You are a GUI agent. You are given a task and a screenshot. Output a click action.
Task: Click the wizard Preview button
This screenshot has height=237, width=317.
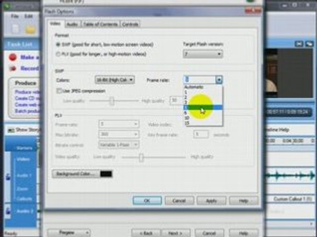pos(69,232)
